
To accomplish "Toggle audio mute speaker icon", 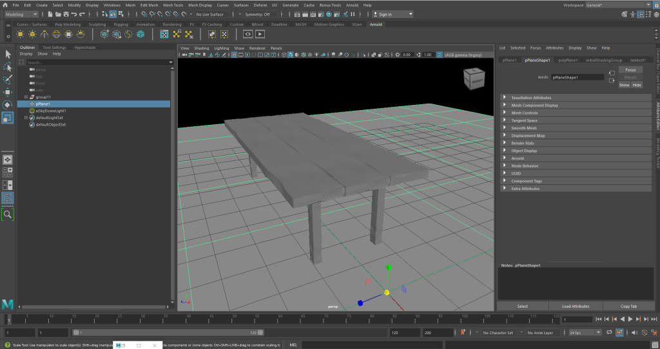I will click(634, 333).
